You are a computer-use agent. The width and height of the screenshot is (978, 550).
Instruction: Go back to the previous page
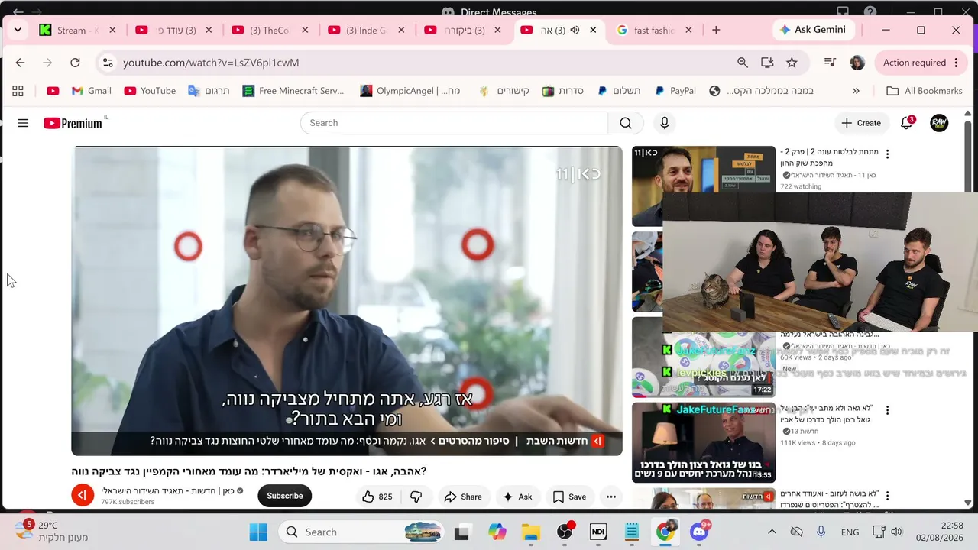click(x=21, y=63)
